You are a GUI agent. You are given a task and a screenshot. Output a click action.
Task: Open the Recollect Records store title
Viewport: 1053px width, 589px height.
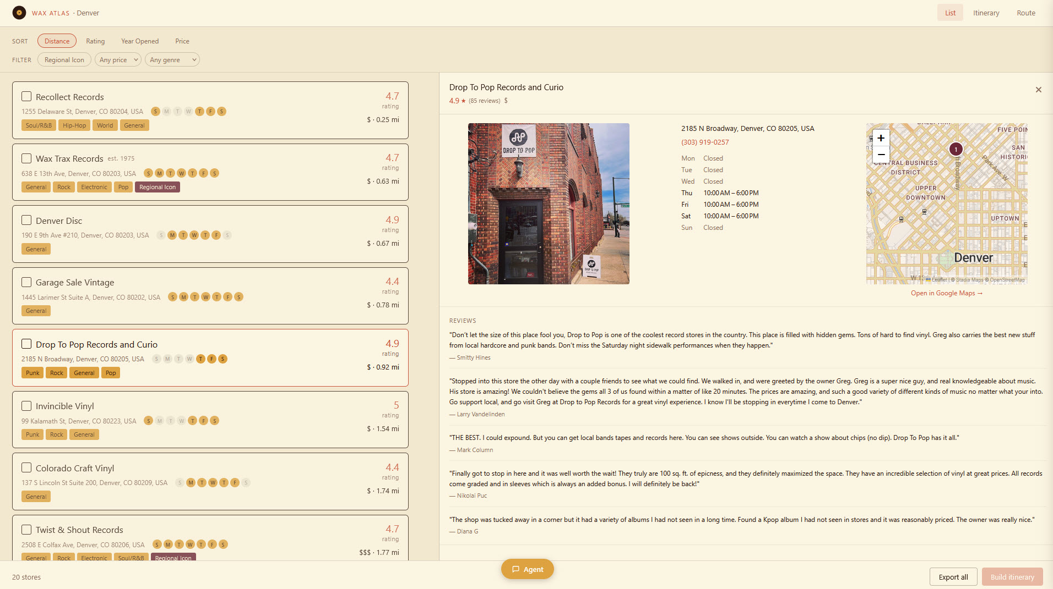pyautogui.click(x=69, y=97)
